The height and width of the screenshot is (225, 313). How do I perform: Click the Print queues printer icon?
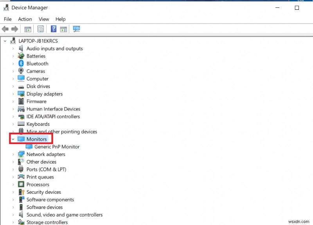pyautogui.click(x=21, y=177)
